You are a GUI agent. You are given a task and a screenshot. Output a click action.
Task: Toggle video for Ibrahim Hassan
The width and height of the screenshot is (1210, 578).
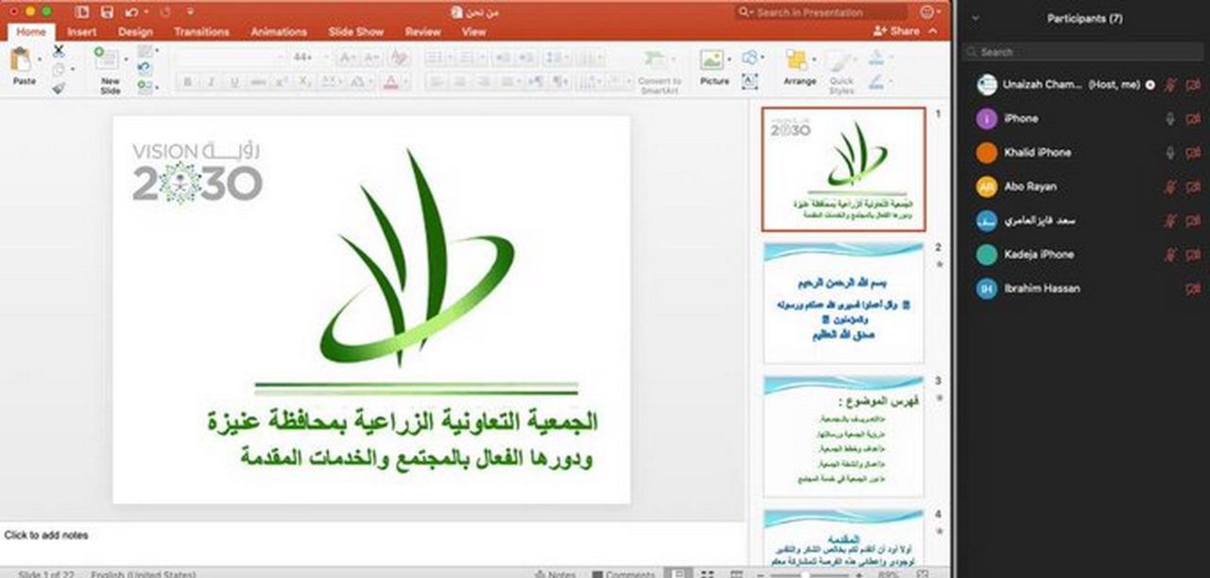pyautogui.click(x=1193, y=288)
